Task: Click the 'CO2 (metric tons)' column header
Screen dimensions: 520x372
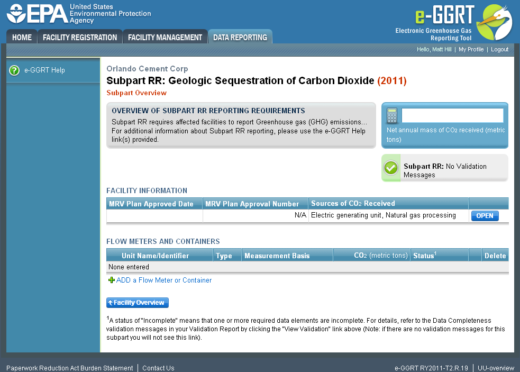Action: click(372, 256)
